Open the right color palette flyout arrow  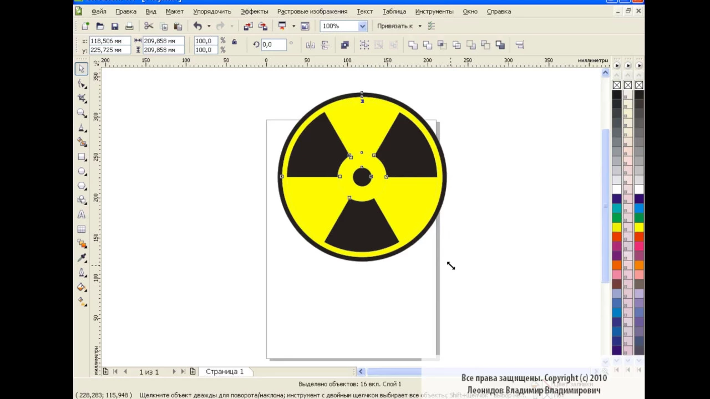pyautogui.click(x=639, y=65)
